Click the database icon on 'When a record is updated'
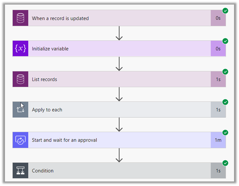 (20, 18)
